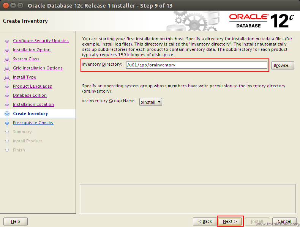
Task: Click the System Class step bullet
Action: tap(7, 60)
